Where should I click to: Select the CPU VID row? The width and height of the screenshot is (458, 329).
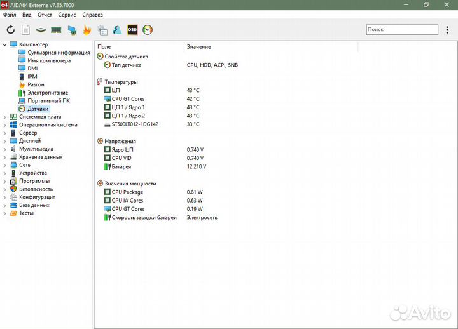click(x=154, y=158)
